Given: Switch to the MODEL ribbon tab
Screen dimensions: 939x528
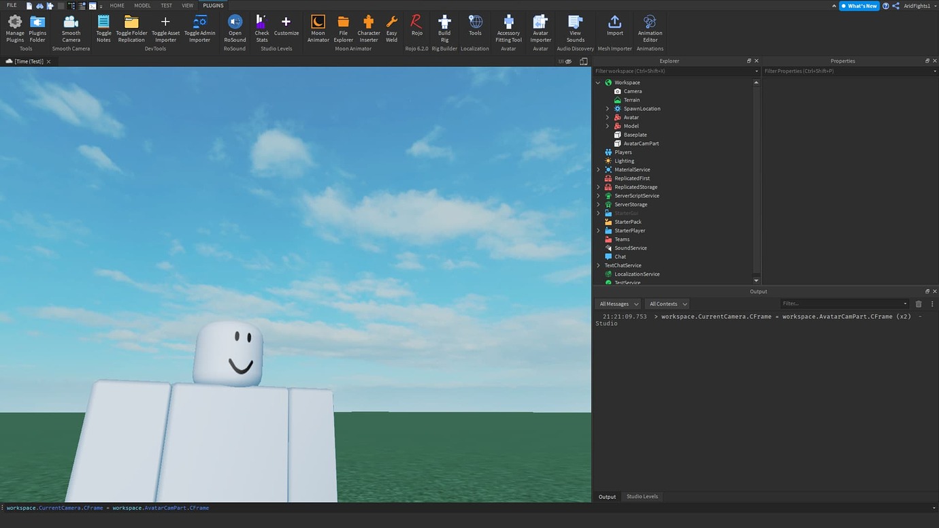Looking at the screenshot, I should (142, 5).
